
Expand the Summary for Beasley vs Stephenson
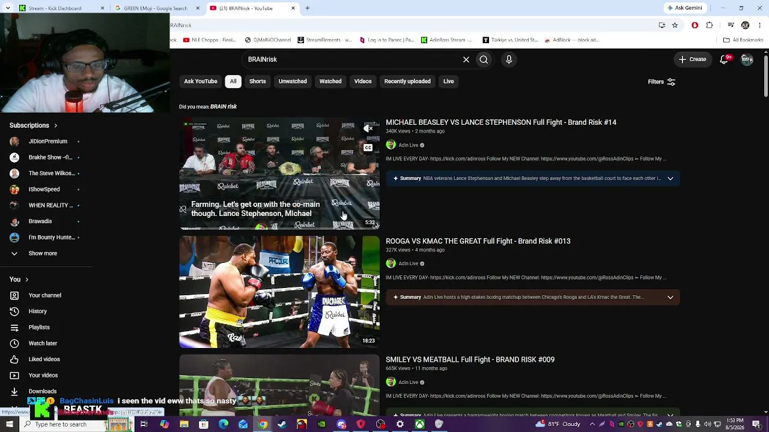(670, 178)
